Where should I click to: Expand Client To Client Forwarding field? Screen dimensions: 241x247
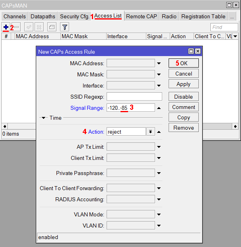[159, 188]
